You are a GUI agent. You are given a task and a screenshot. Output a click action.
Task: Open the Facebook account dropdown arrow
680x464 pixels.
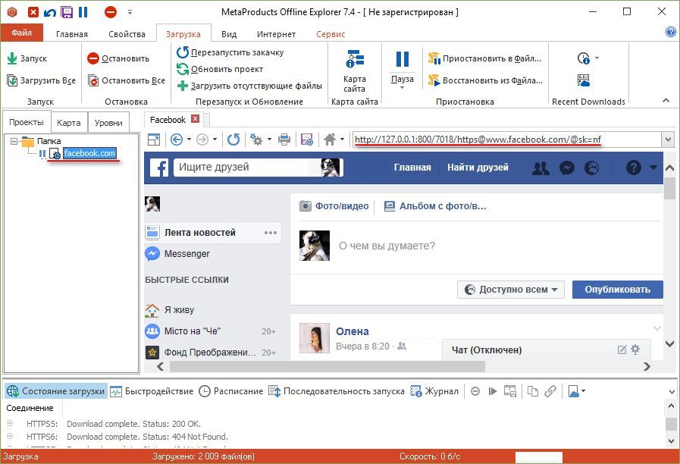(x=653, y=168)
